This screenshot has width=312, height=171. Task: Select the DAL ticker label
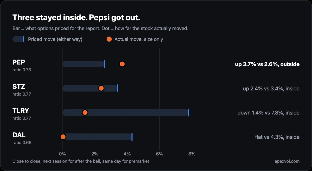click(19, 135)
